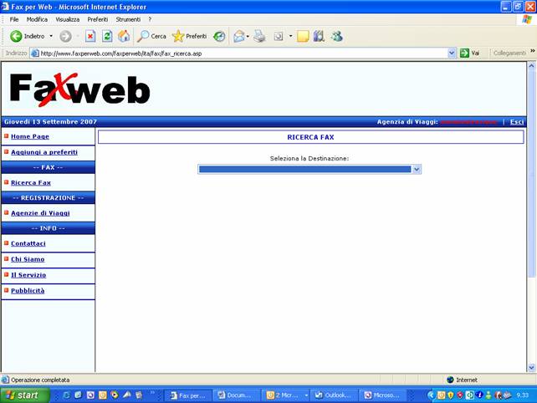
Task: Launch Internet Explorer from quick launch
Action: click(x=66, y=395)
